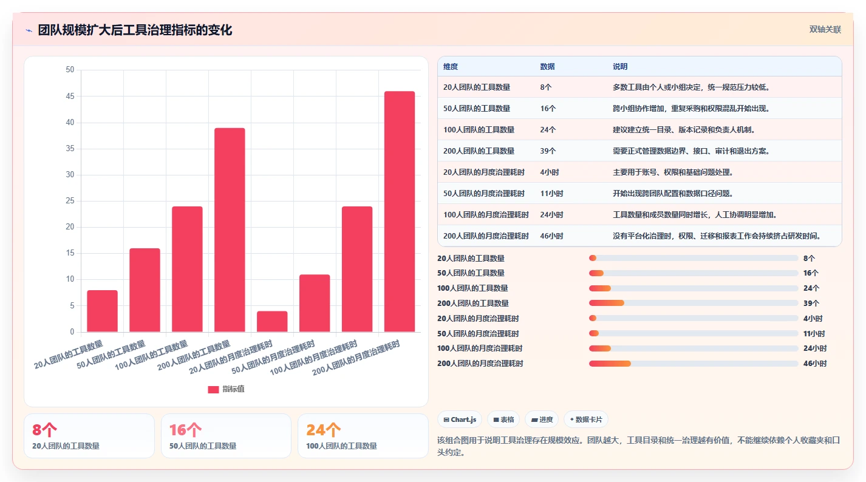The width and height of the screenshot is (866, 482).
Task: Click the 46小时 value in the table
Action: point(551,236)
